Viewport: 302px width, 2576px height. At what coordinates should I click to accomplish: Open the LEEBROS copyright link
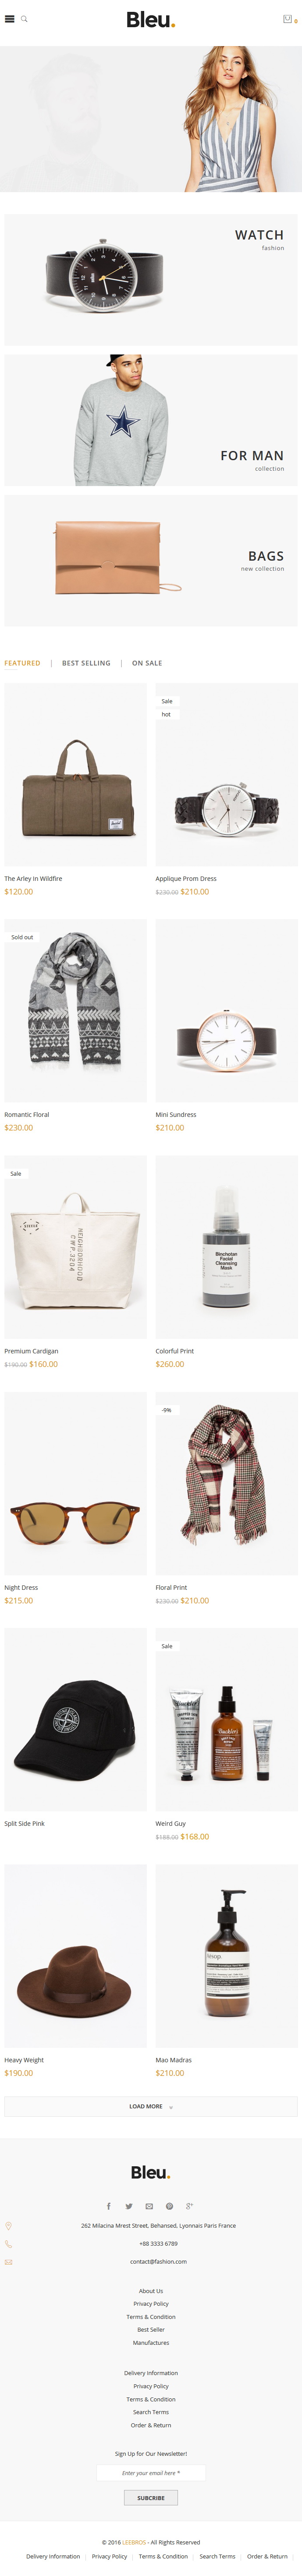(134, 2542)
